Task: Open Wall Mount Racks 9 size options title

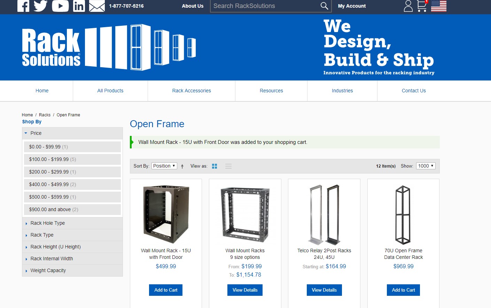Action: (245, 254)
